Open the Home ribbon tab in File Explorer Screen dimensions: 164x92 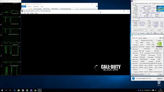tap(29, 6)
